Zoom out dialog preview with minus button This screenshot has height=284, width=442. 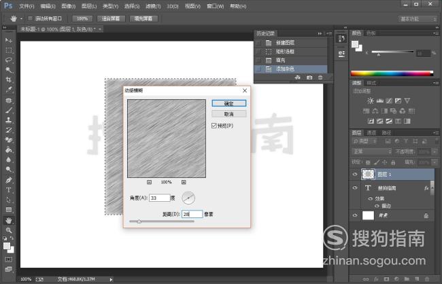149,182
